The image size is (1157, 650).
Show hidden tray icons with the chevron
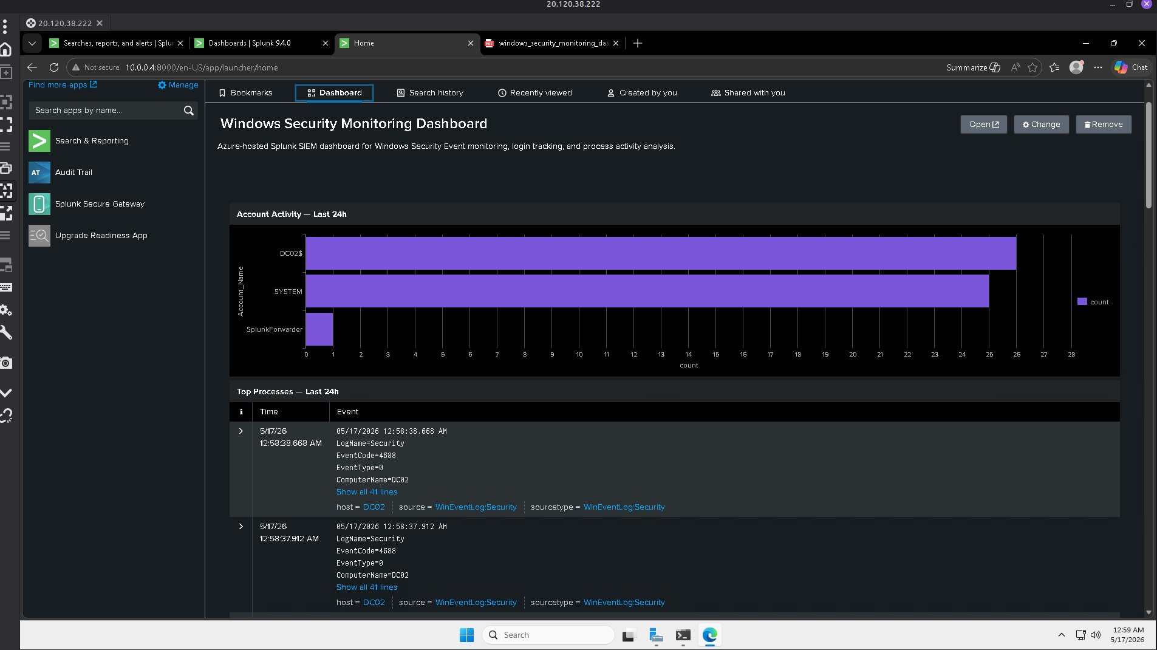[x=1061, y=635]
